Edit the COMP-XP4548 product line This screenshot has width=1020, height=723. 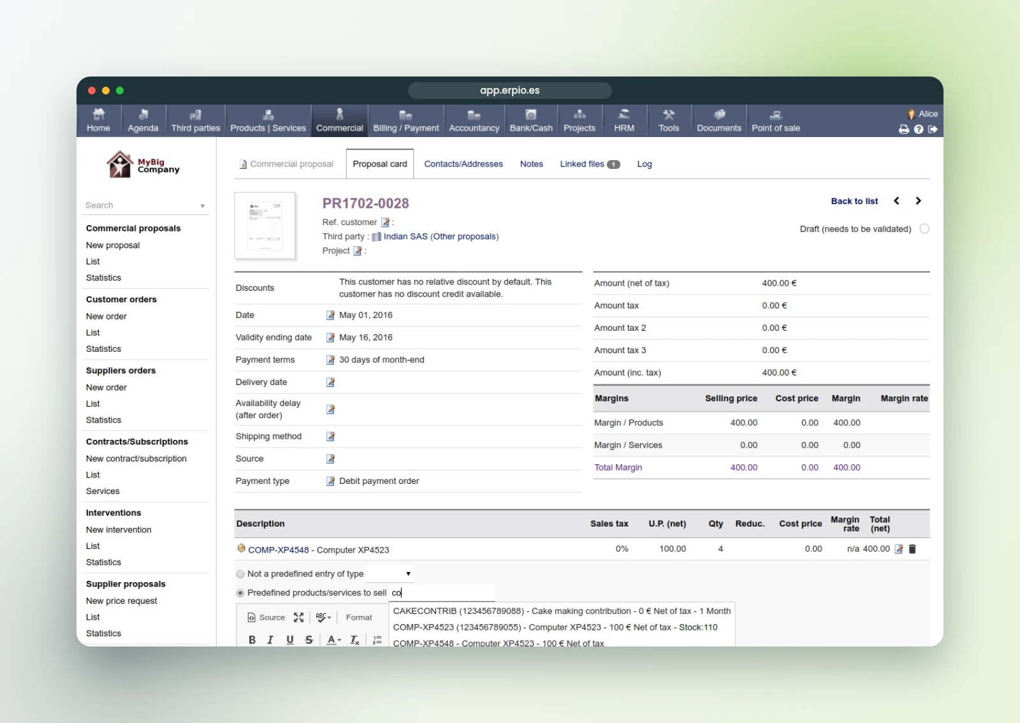point(899,549)
